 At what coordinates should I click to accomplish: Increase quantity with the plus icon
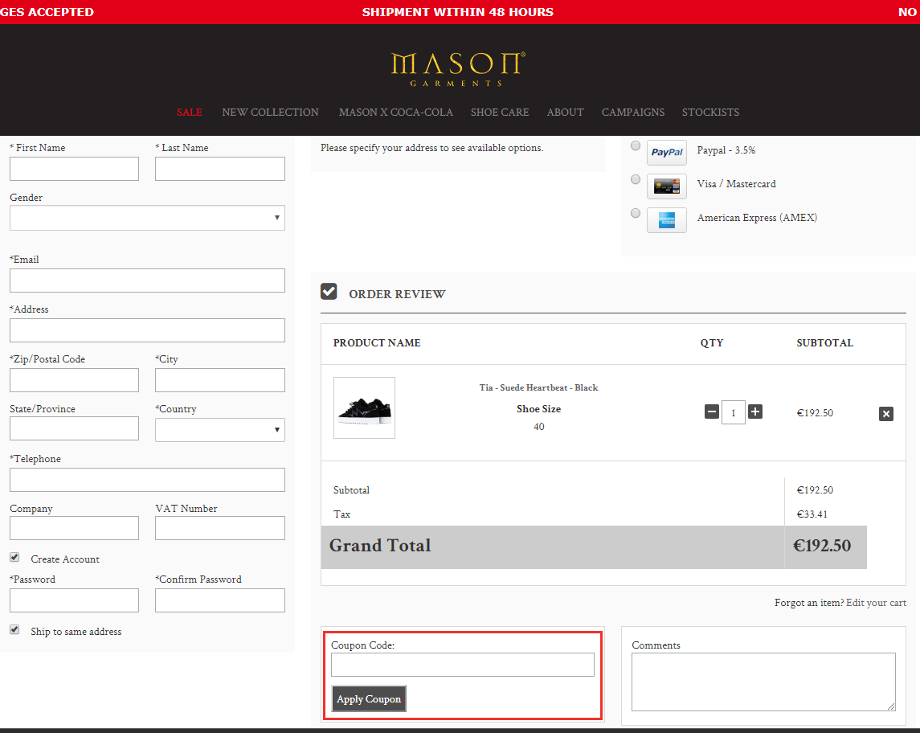[x=756, y=412]
